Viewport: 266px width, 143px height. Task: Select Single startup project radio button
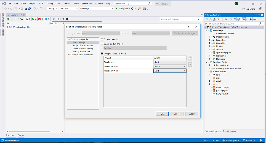tap(102, 44)
